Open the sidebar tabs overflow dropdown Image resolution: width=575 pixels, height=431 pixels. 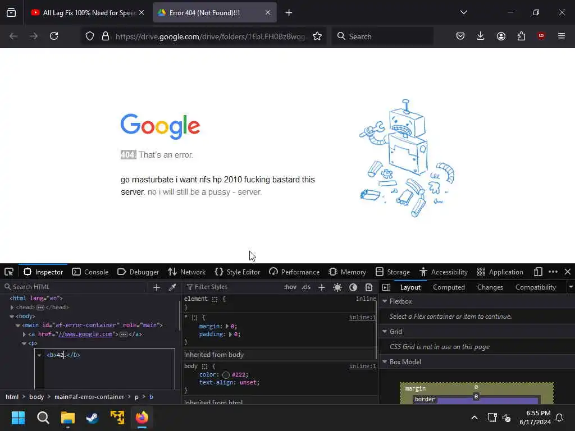pyautogui.click(x=571, y=287)
